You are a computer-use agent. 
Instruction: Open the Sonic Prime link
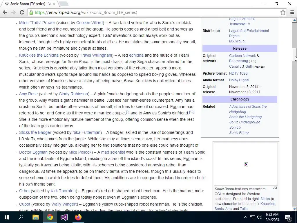(x=239, y=133)
